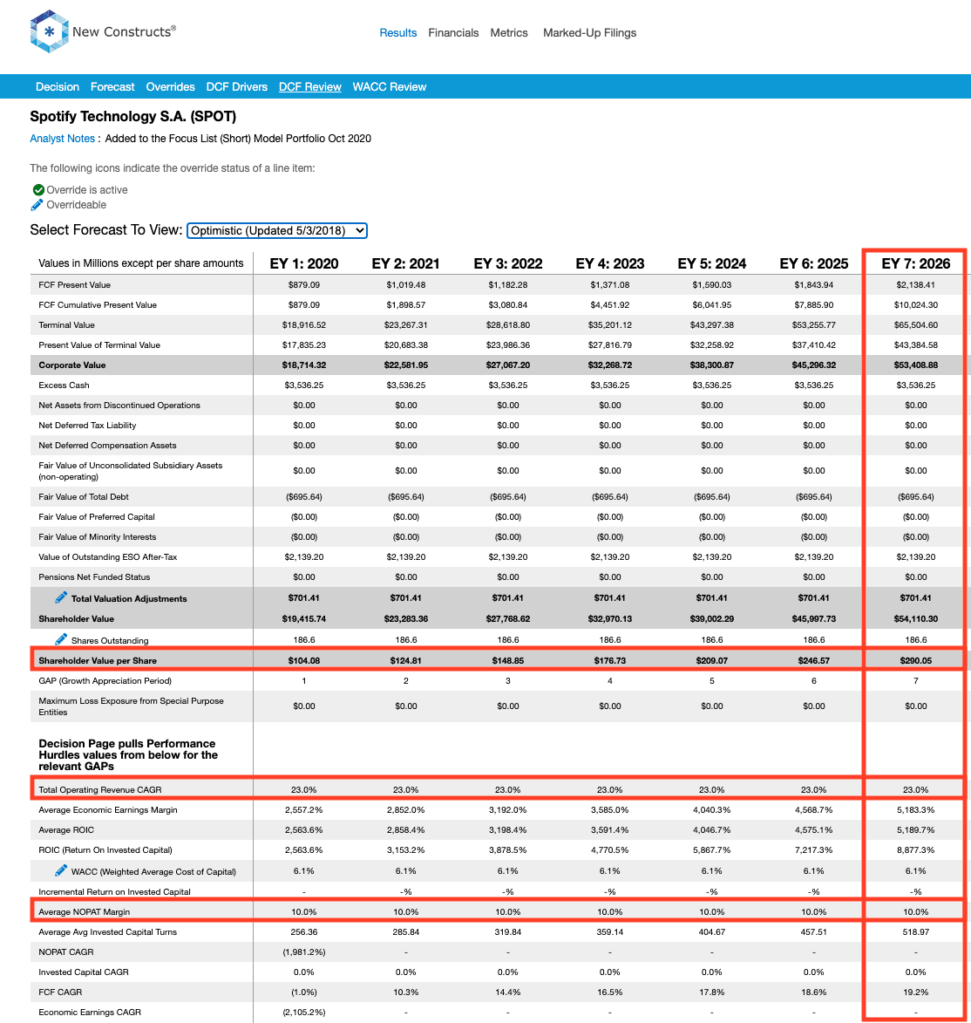Image resolution: width=971 pixels, height=1023 pixels.
Task: Click the $10,024.30 cumulative present value cell
Action: pyautogui.click(x=915, y=304)
